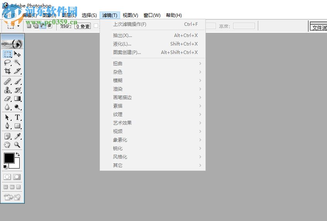
Task: Select the Dodge tool
Action: [17, 107]
